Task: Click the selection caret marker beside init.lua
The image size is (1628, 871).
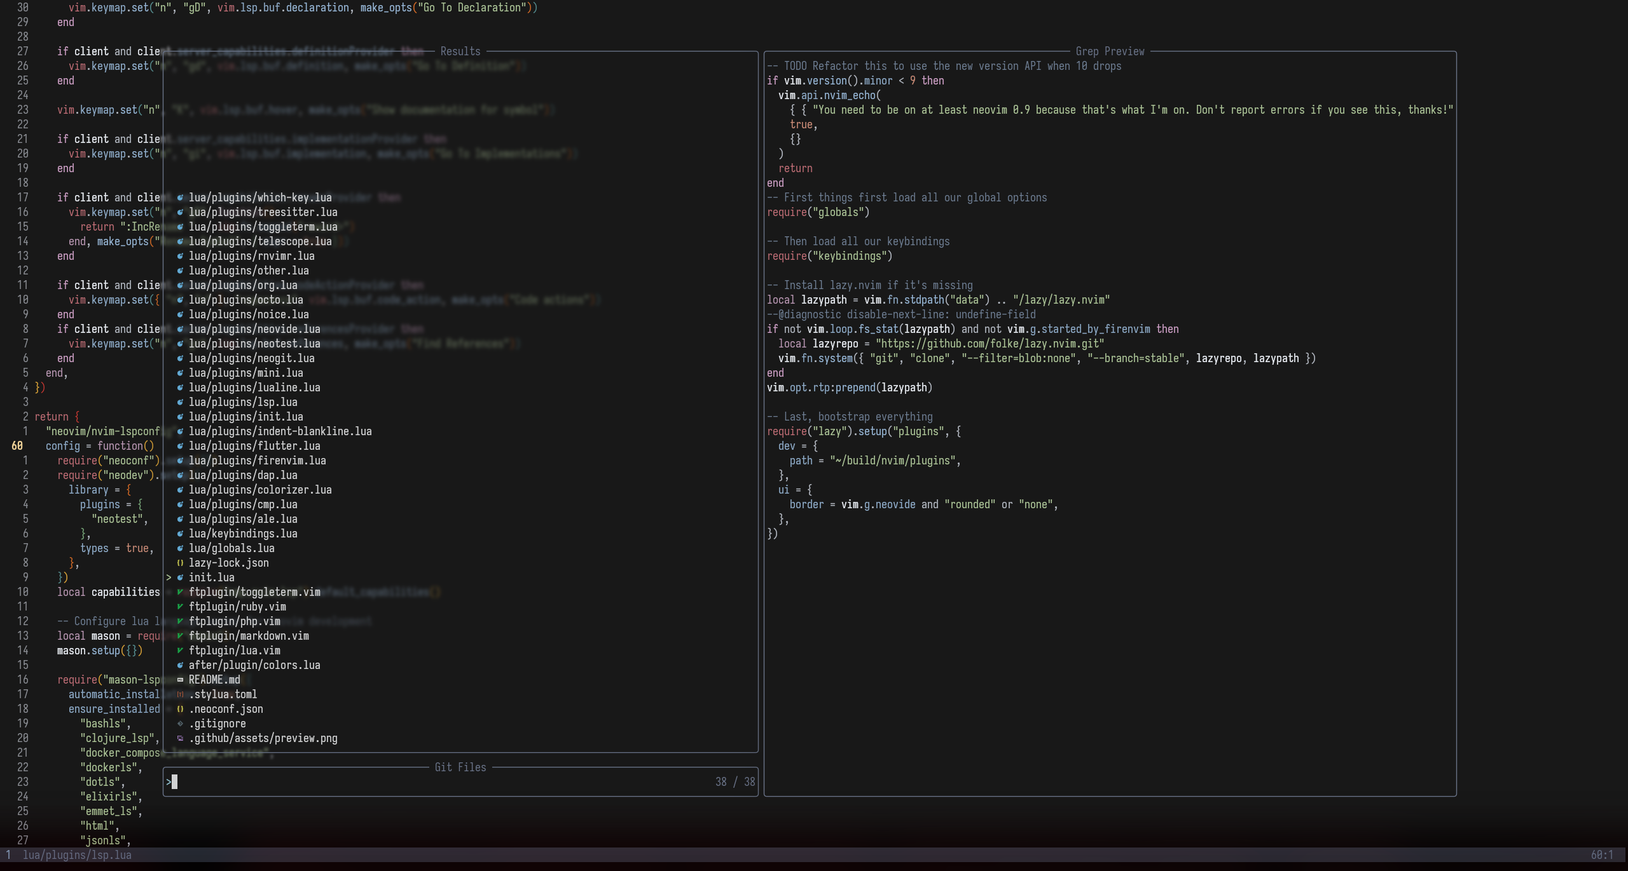Action: pos(169,577)
